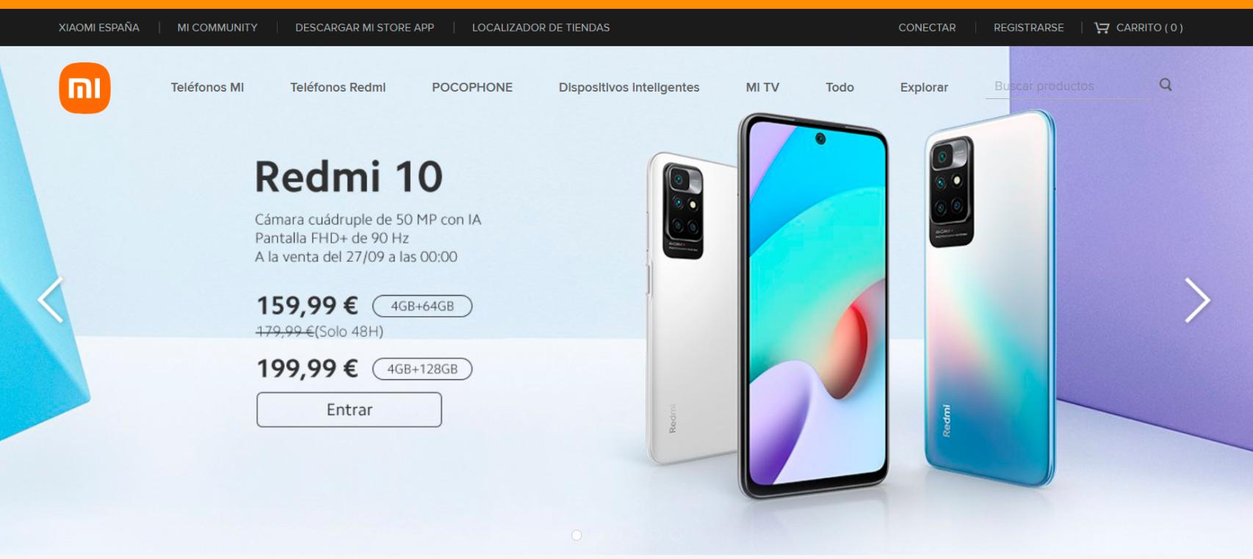Expand the Dispositivos inteligentes menu
Screen dimensions: 1253x559
629,87
